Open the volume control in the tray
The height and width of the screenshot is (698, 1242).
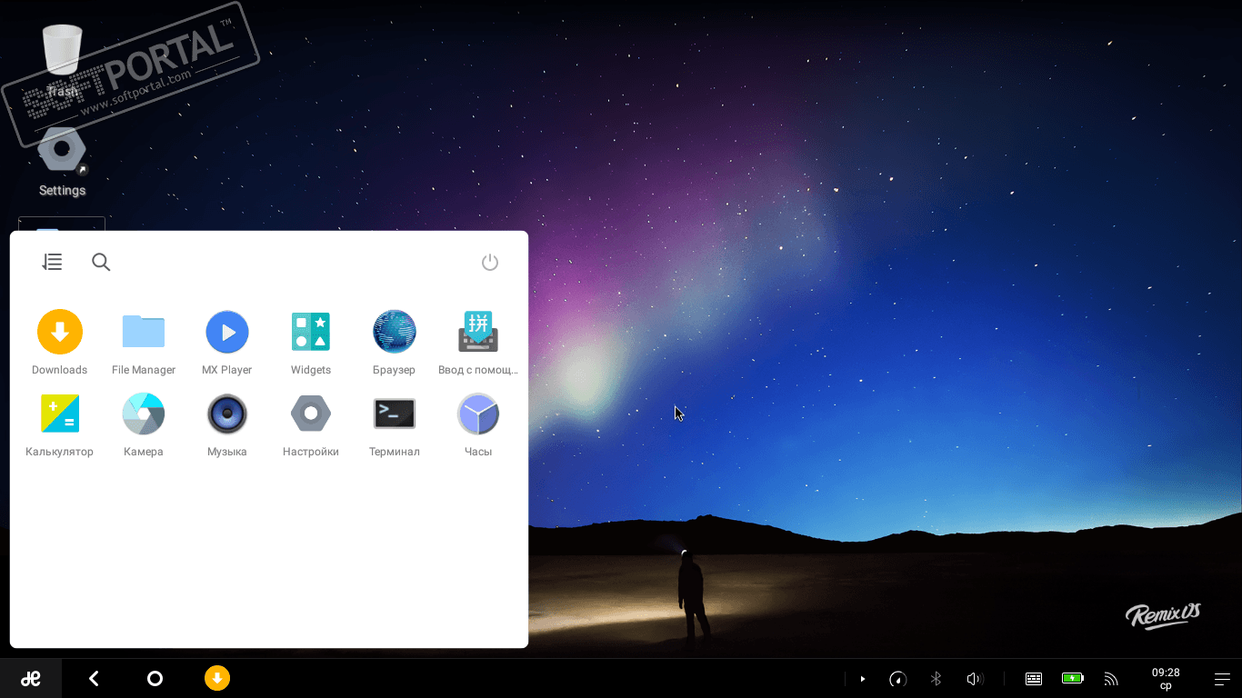[x=975, y=678]
